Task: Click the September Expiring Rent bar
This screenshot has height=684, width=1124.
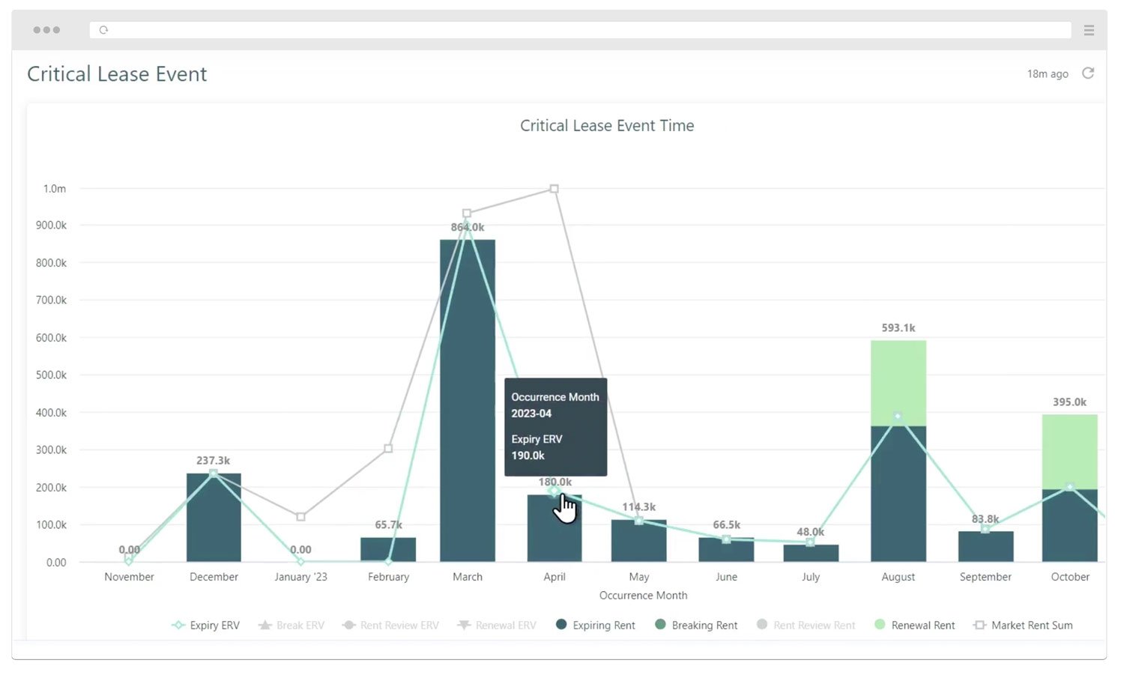Action: (x=985, y=547)
